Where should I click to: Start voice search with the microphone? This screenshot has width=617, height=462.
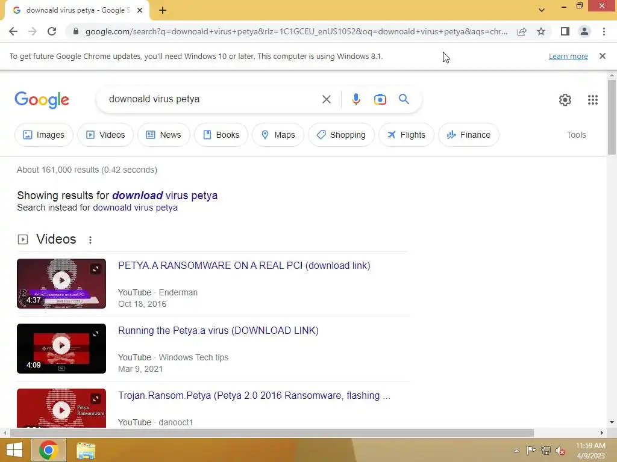point(355,99)
